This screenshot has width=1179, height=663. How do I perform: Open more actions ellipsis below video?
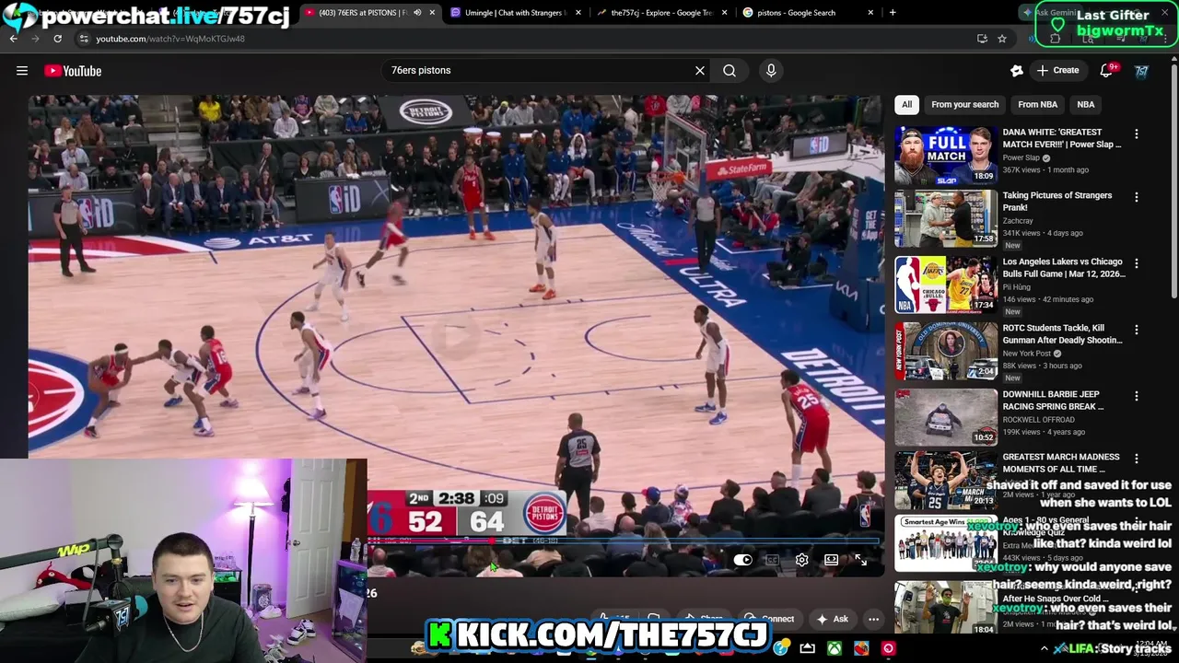pos(873,619)
